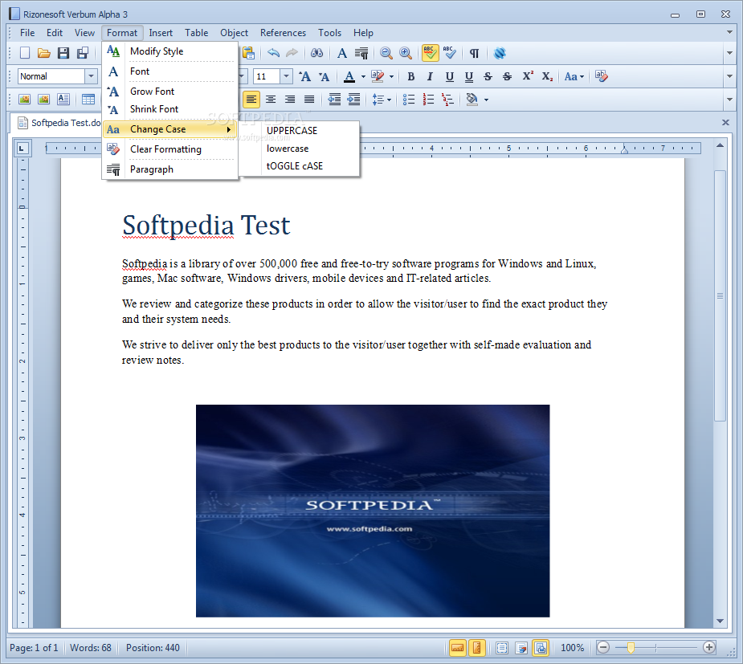The image size is (743, 664).
Task: Align text left
Action: (x=251, y=100)
